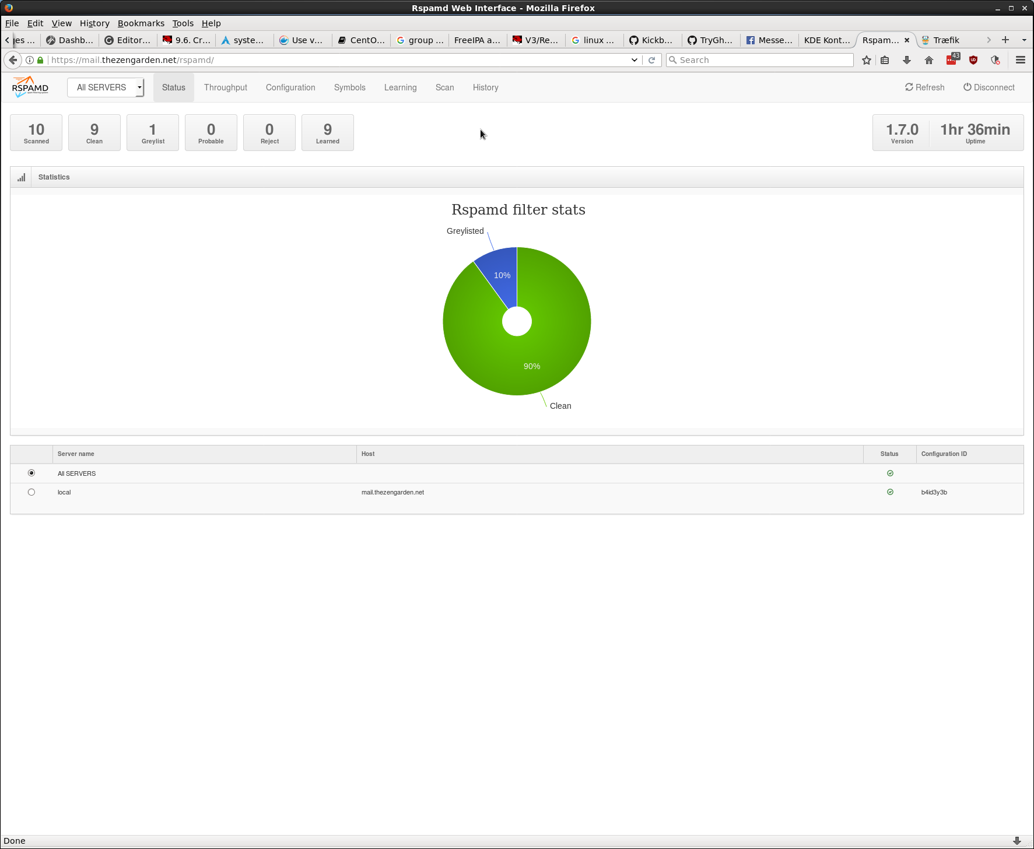Switch to the Dashb... browser tab
This screenshot has width=1034, height=849.
click(x=70, y=40)
